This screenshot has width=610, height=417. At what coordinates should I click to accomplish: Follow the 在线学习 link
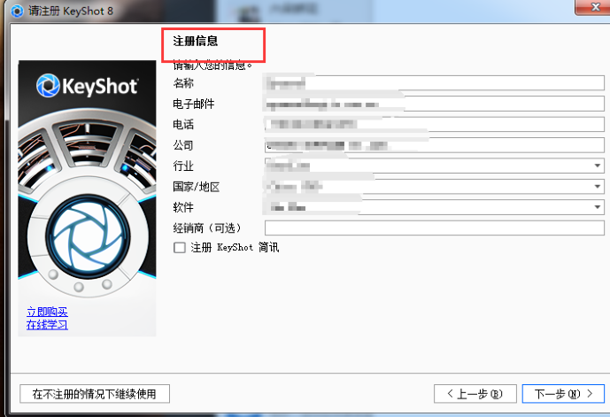[47, 324]
